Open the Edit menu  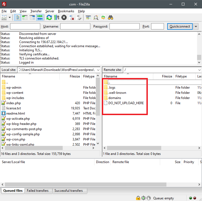click(x=13, y=11)
